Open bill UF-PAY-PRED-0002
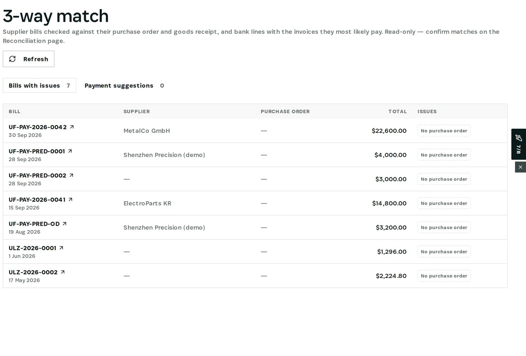 coord(37,176)
